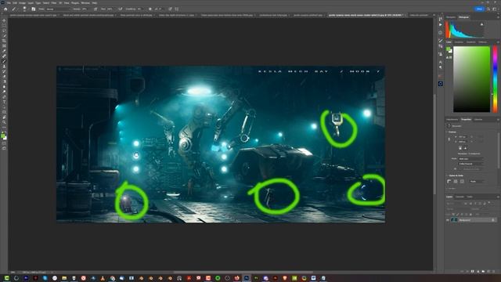This screenshot has height=282, width=501.
Task: Select the Move tool
Action: 4,20
